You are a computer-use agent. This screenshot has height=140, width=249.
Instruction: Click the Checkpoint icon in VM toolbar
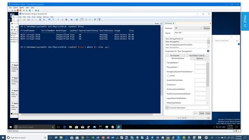pyautogui.click(x=30, y=10)
